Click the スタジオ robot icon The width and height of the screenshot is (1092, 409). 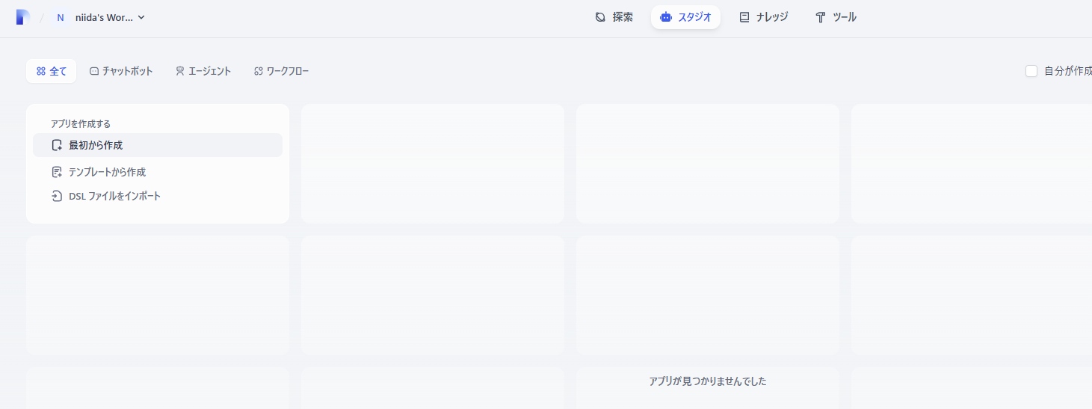(666, 17)
